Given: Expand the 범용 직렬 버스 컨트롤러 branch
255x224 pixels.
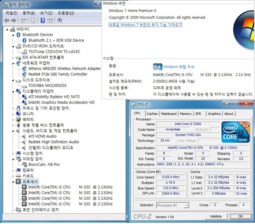Looking at the screenshot, I should pos(13,125).
